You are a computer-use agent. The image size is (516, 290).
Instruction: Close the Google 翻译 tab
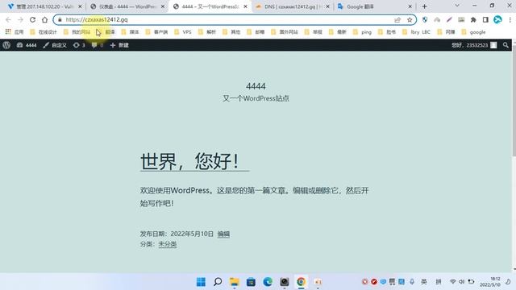click(x=410, y=6)
